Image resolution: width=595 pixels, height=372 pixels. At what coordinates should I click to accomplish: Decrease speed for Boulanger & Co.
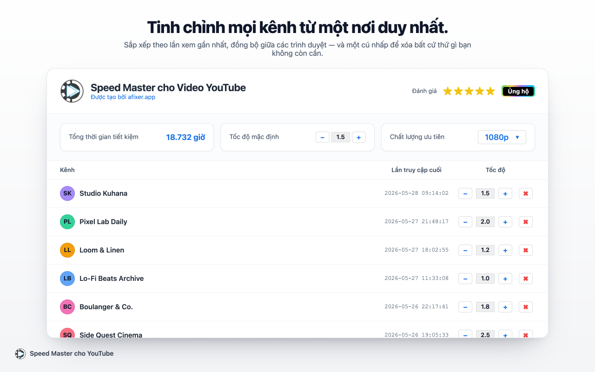(465, 307)
